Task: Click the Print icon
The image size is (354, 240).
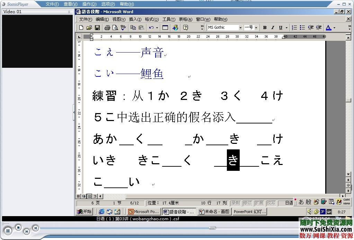Action: coord(107,28)
